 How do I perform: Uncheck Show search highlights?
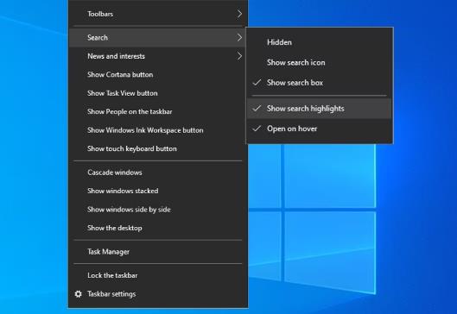320,109
